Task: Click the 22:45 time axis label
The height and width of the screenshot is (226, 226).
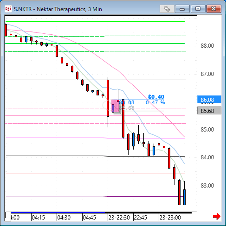Action: coord(140,218)
